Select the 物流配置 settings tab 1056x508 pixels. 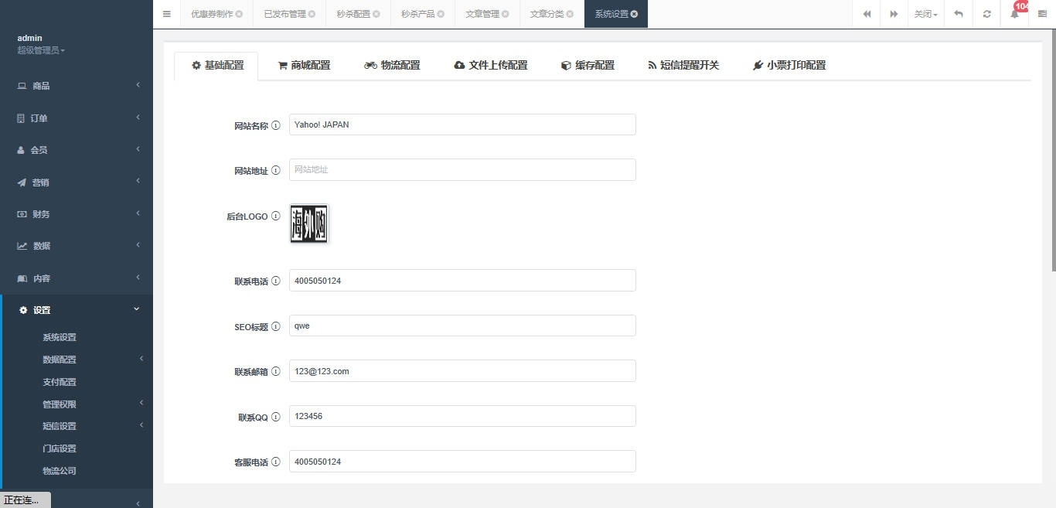(392, 66)
